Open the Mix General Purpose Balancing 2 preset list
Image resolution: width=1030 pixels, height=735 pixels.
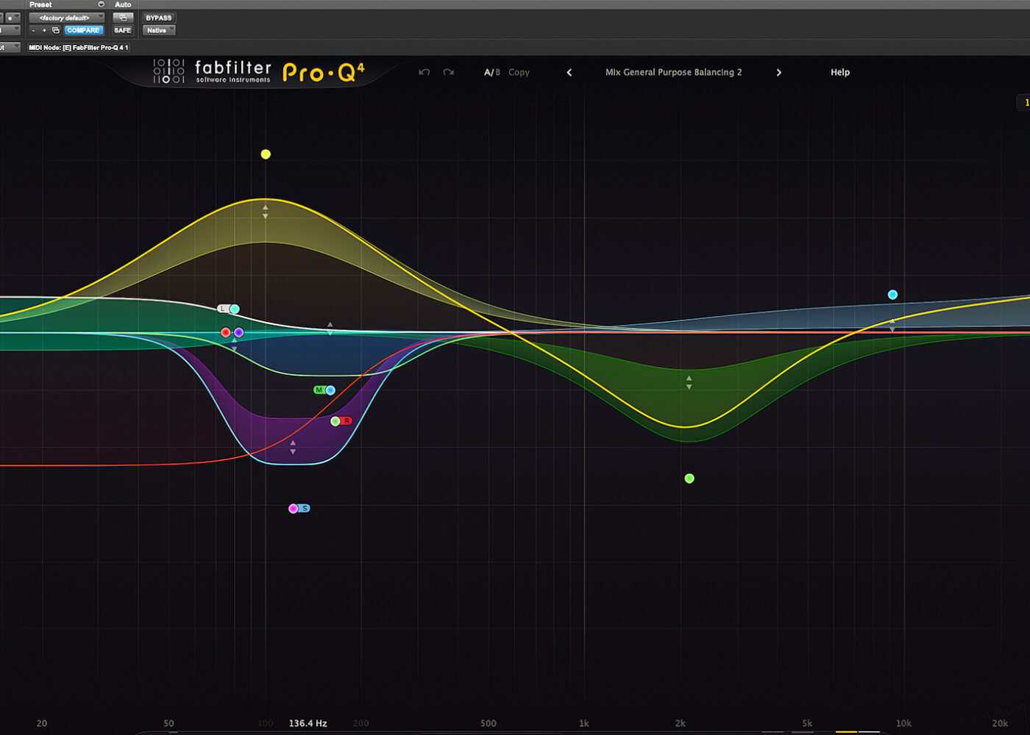[x=673, y=72]
